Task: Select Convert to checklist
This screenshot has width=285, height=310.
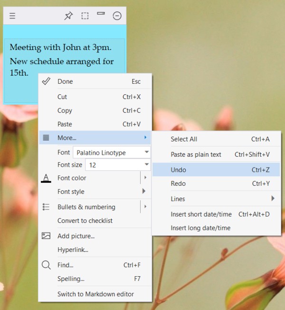Action: pos(95,220)
